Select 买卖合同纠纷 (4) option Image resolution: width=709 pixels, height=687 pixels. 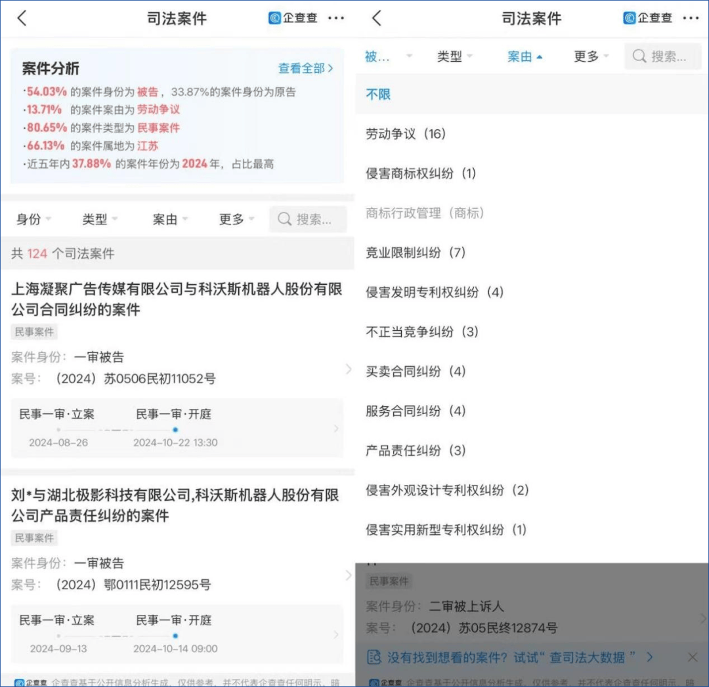coord(532,371)
